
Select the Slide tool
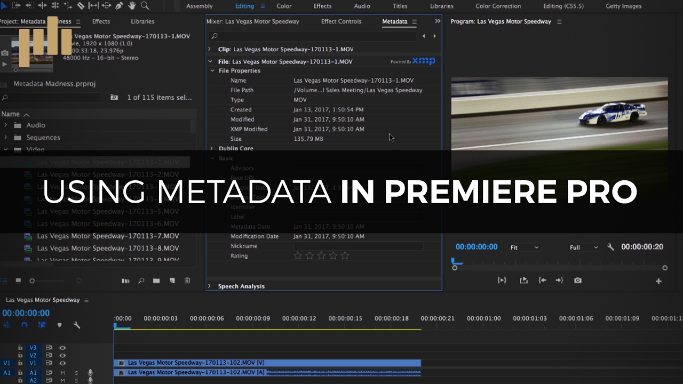106,6
